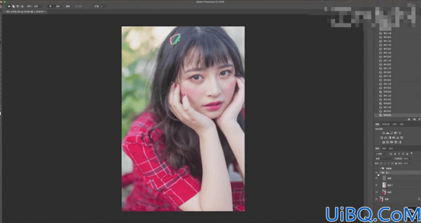Expand the collapsed folder group at the top of Layers

point(380,168)
